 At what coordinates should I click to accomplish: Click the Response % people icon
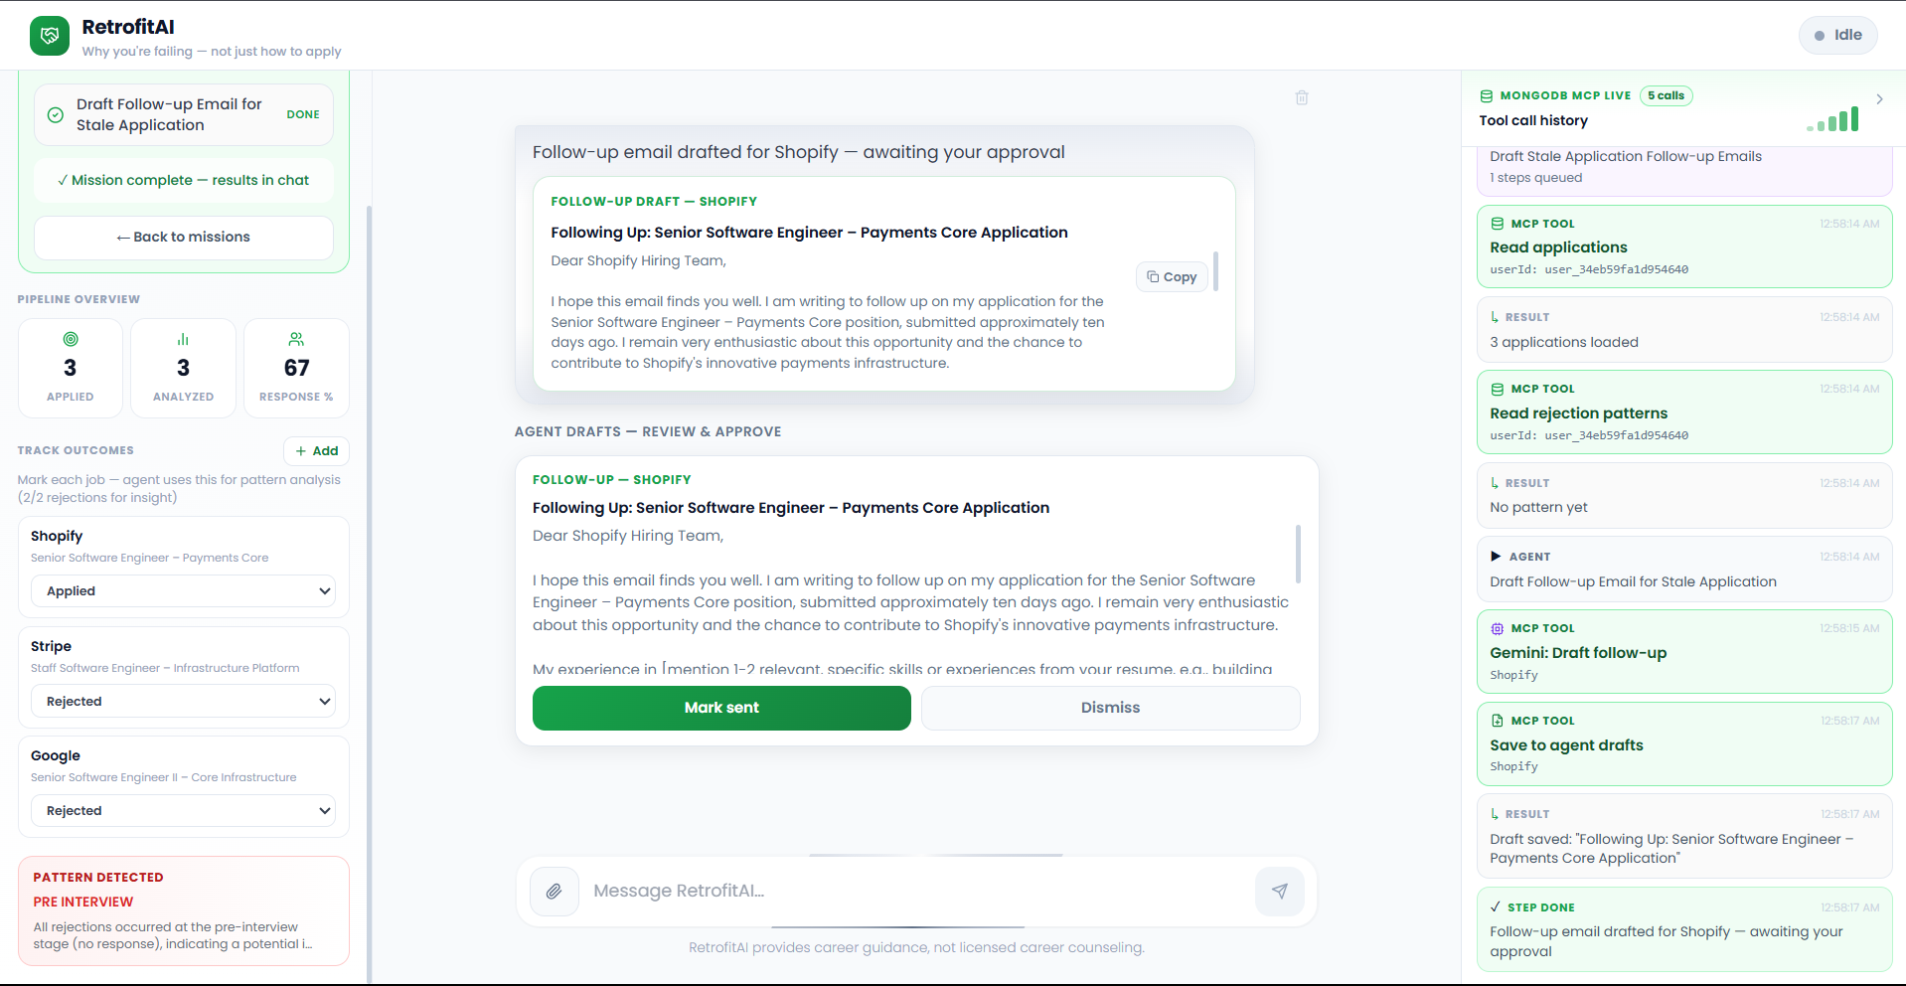point(296,339)
